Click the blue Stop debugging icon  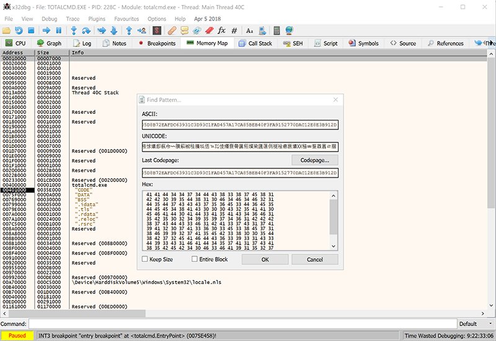(31, 30)
